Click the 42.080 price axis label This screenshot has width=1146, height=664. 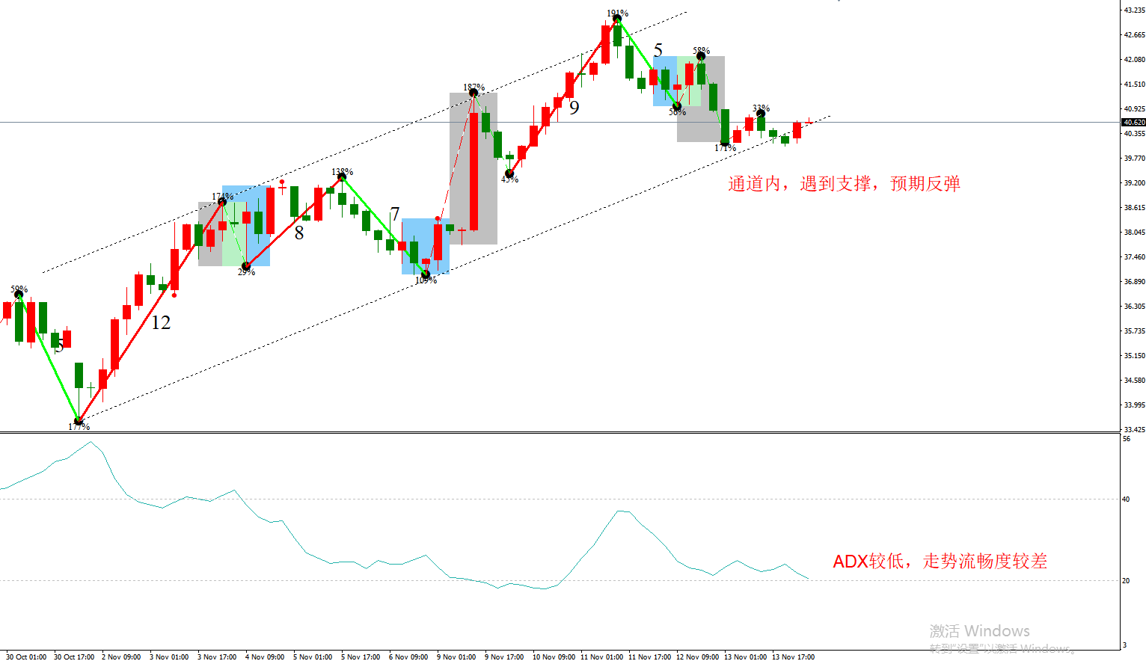(x=1134, y=60)
